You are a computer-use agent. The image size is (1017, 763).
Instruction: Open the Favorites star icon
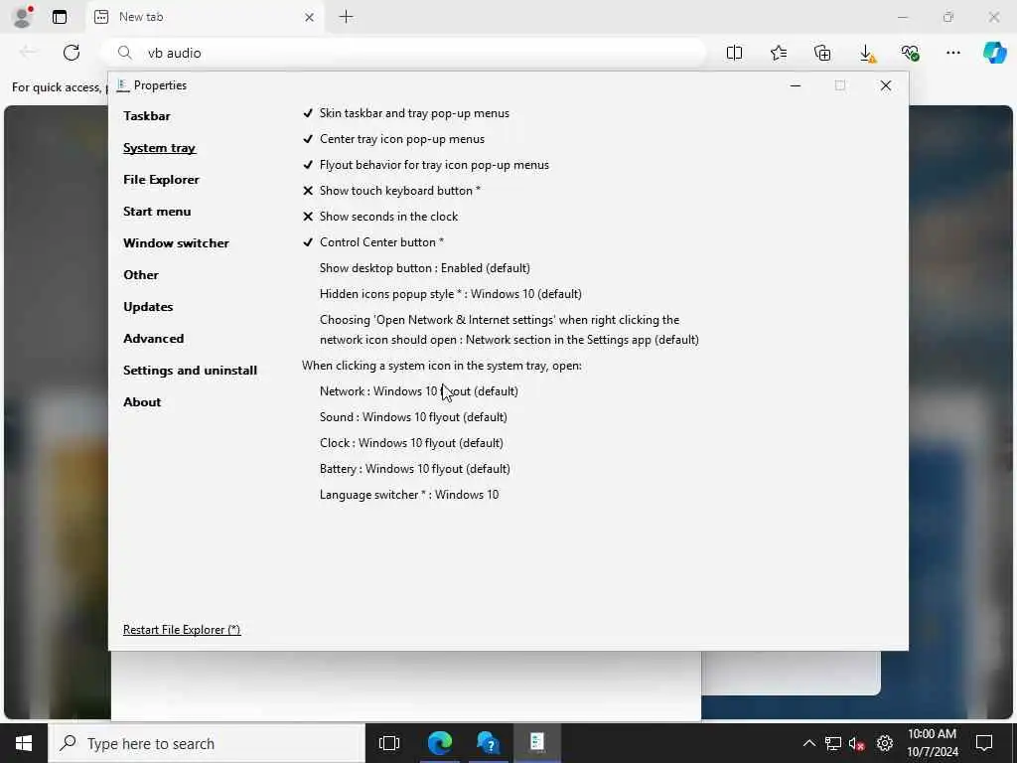tap(779, 53)
